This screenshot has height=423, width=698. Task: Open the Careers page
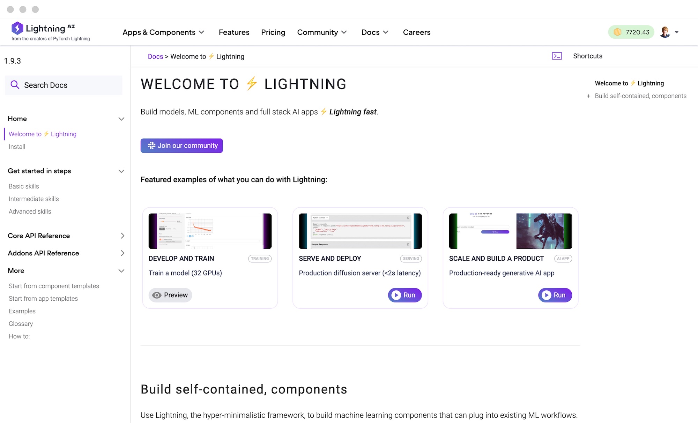[417, 32]
